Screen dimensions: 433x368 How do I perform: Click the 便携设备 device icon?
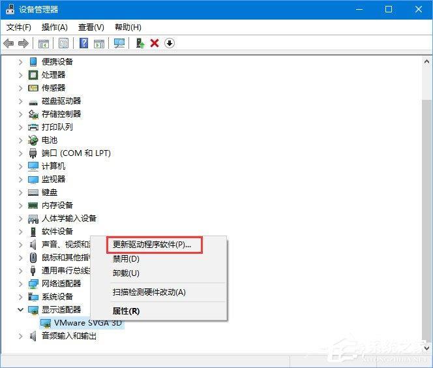tap(33, 61)
